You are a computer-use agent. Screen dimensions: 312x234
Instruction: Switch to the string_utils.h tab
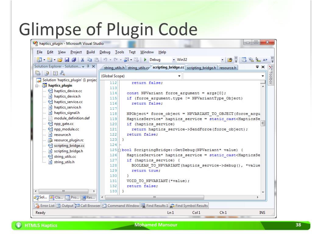point(114,68)
